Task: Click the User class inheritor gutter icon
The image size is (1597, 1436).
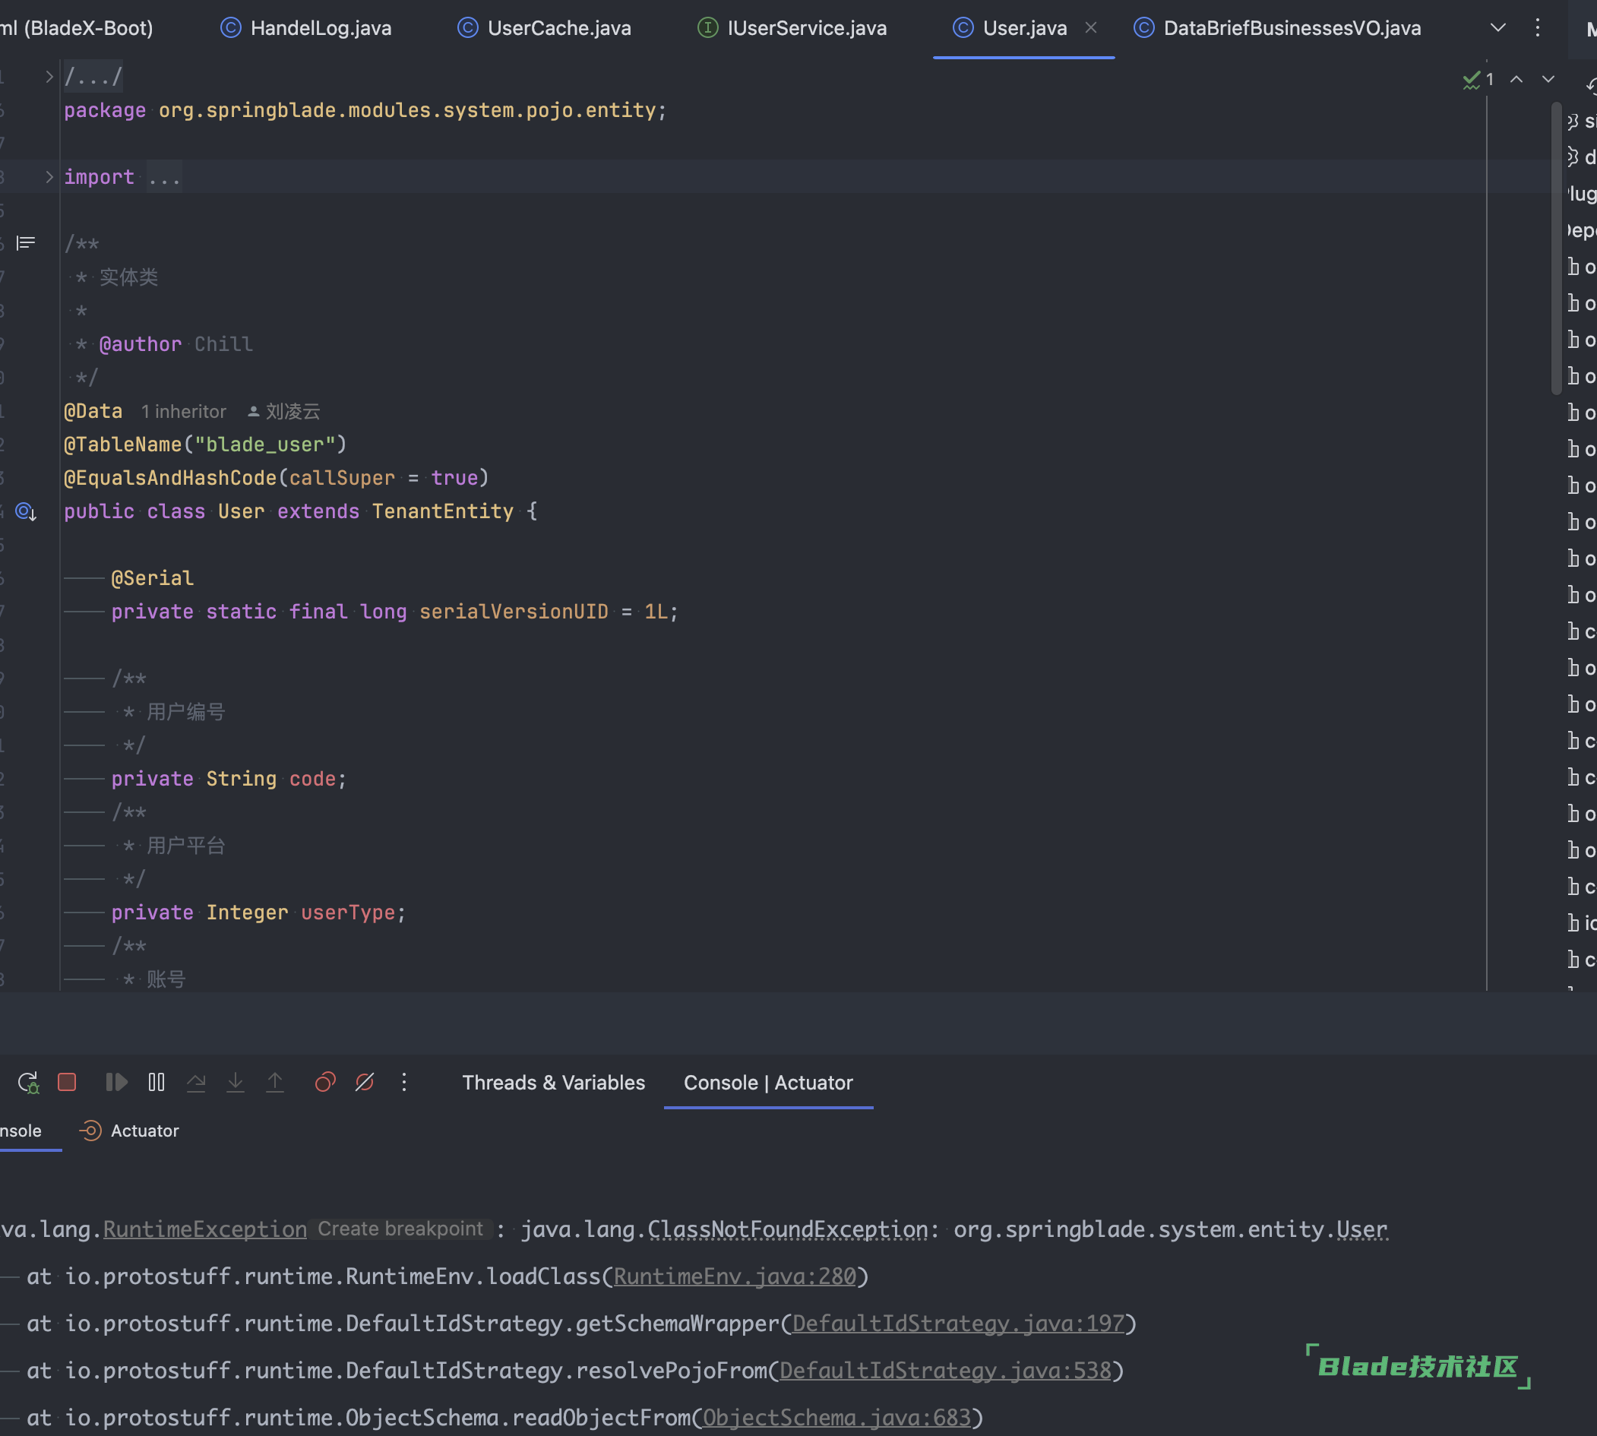Action: coord(26,512)
